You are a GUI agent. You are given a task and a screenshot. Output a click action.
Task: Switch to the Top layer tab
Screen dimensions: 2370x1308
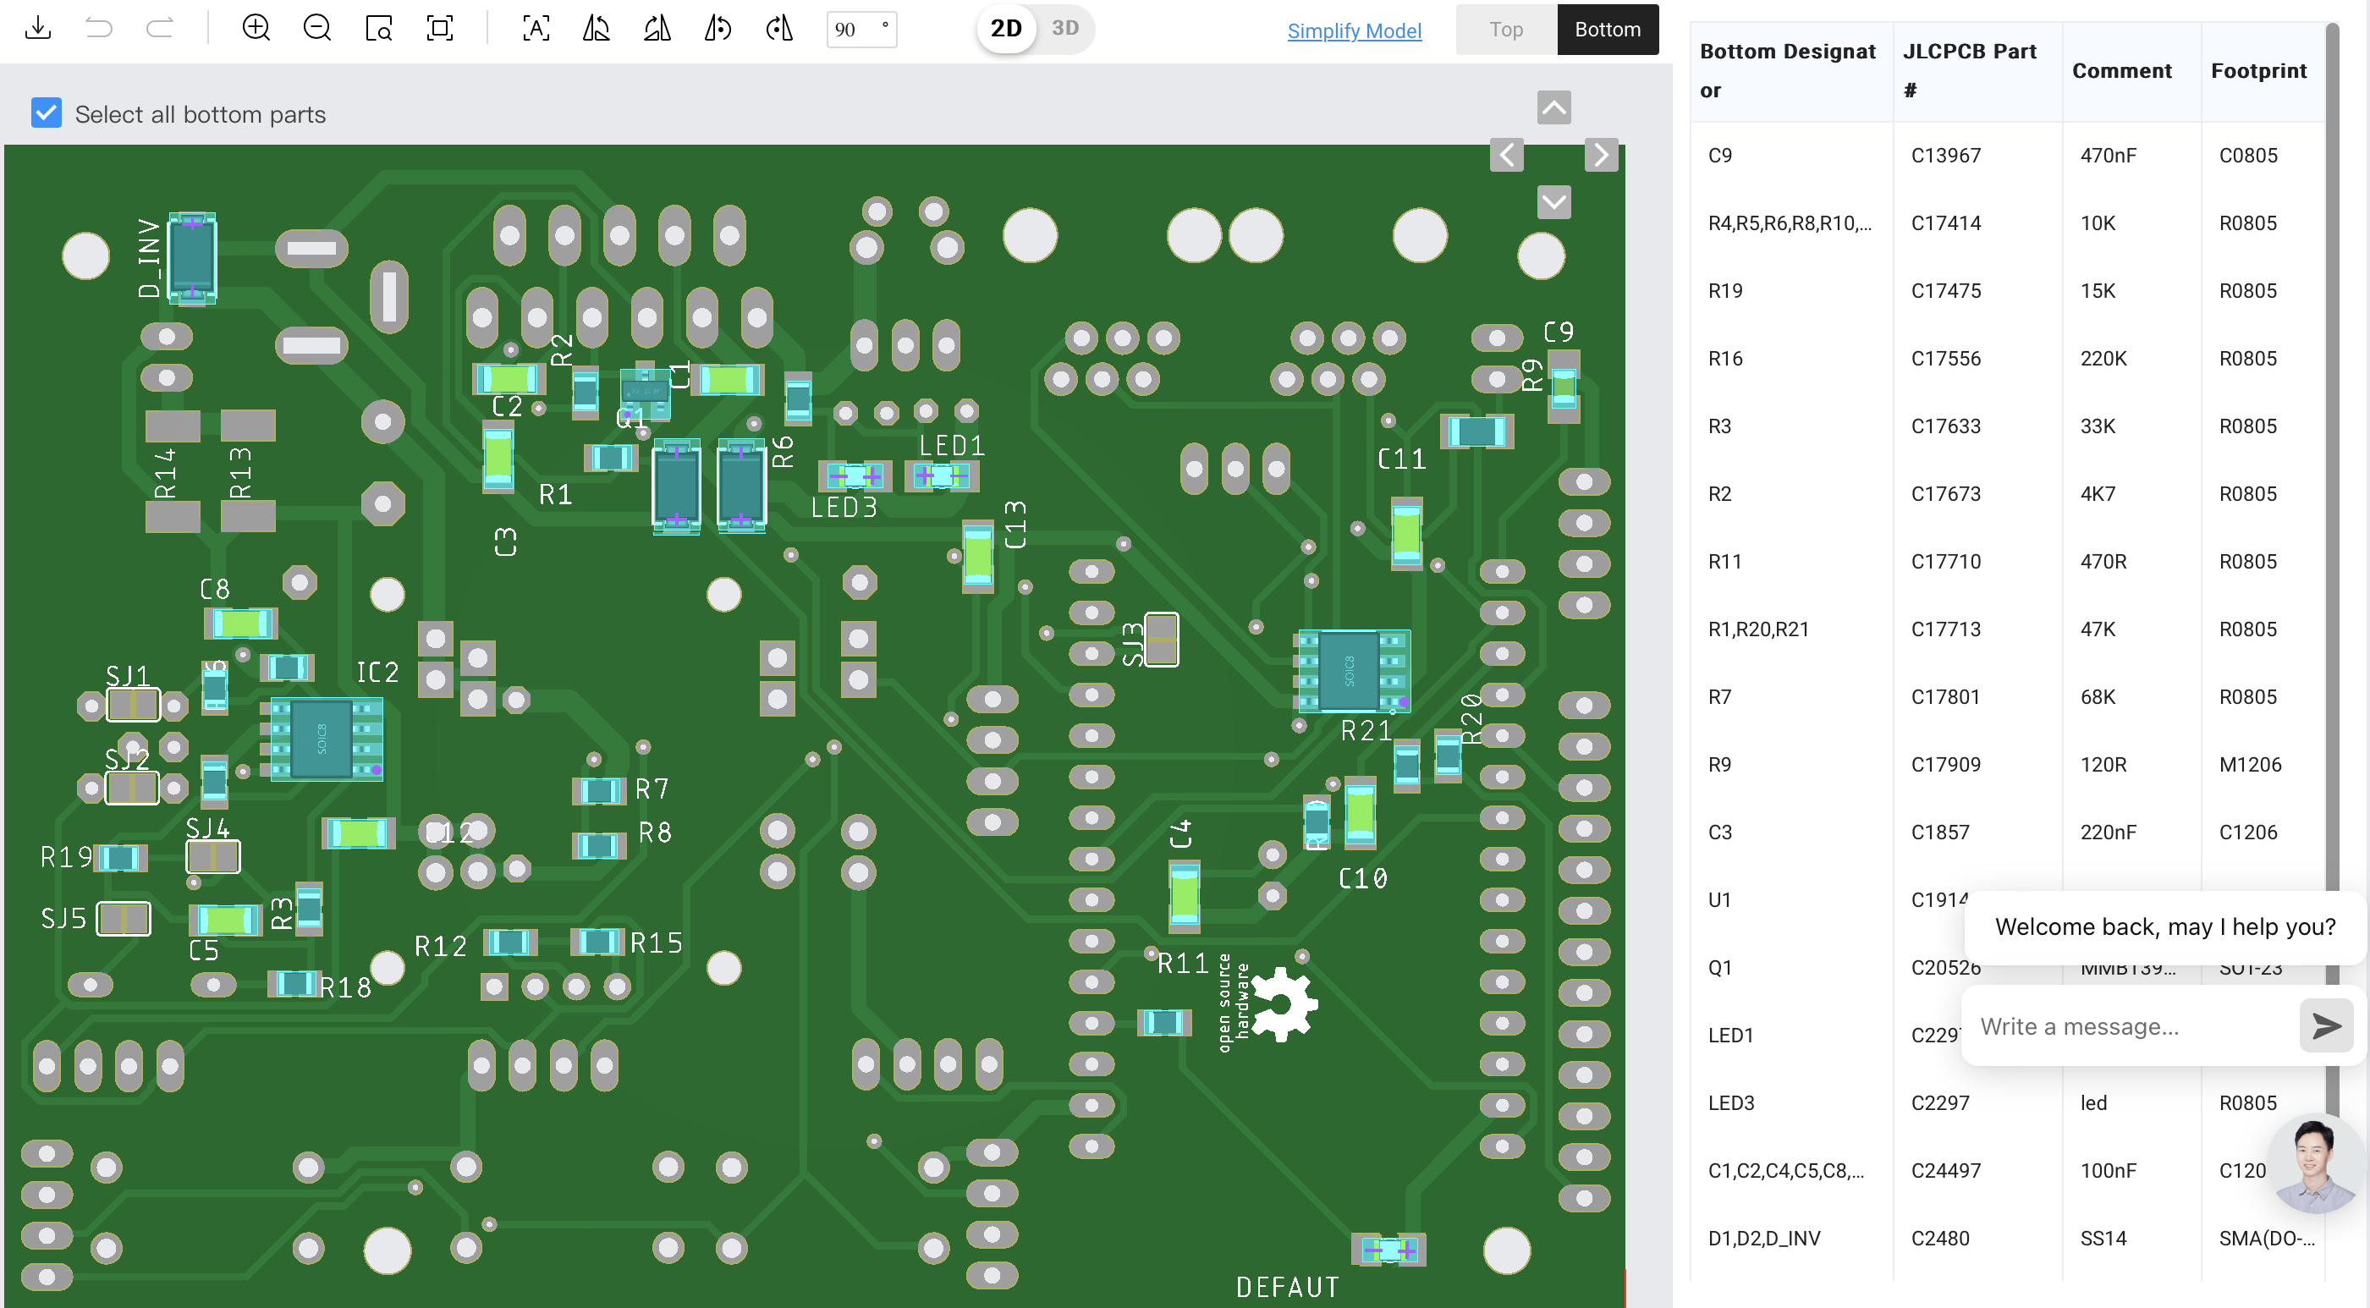(x=1506, y=30)
